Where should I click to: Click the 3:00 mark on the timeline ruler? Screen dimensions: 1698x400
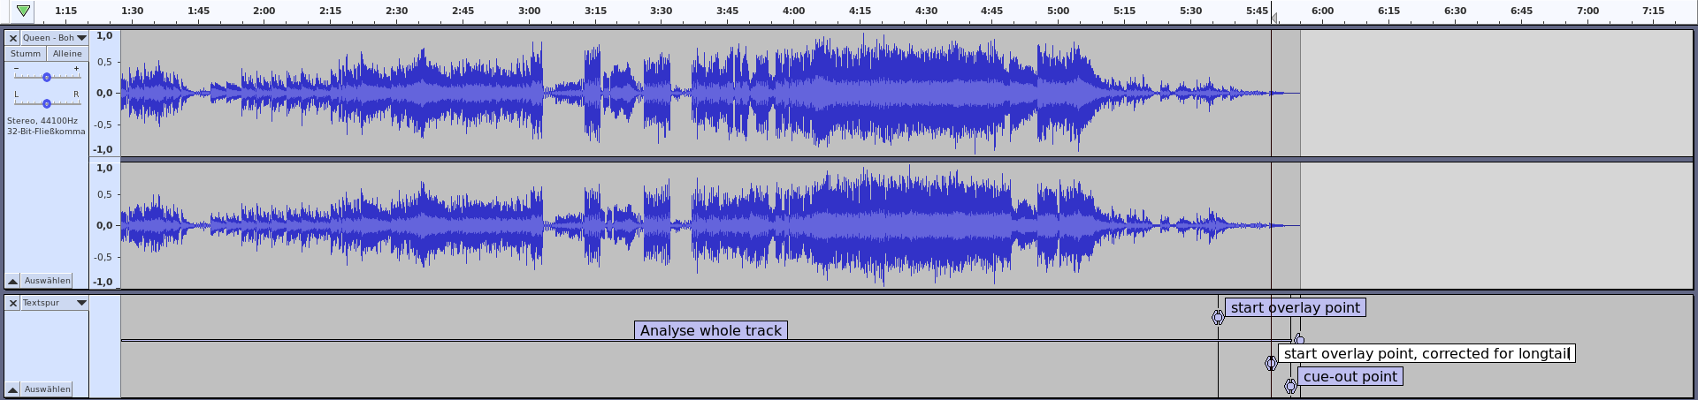coord(529,11)
